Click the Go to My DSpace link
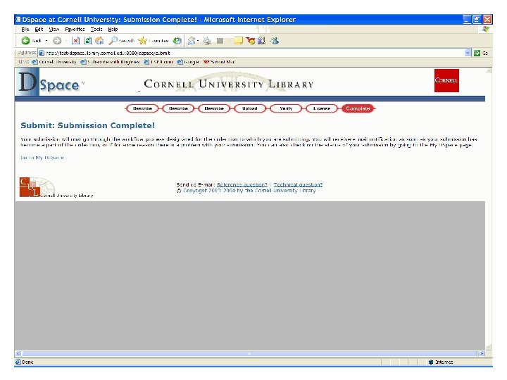Viewport: 507px width, 380px height. [x=42, y=158]
